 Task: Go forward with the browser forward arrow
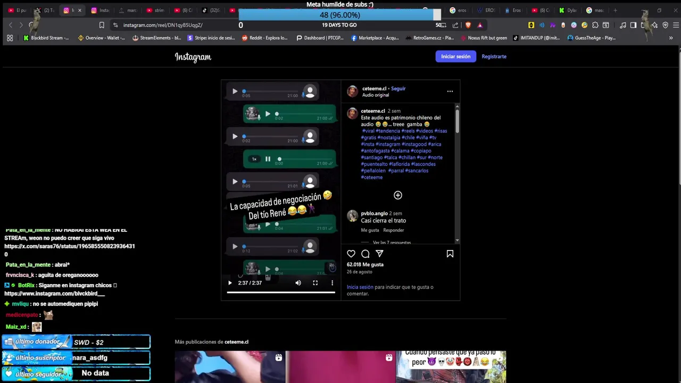tap(21, 25)
